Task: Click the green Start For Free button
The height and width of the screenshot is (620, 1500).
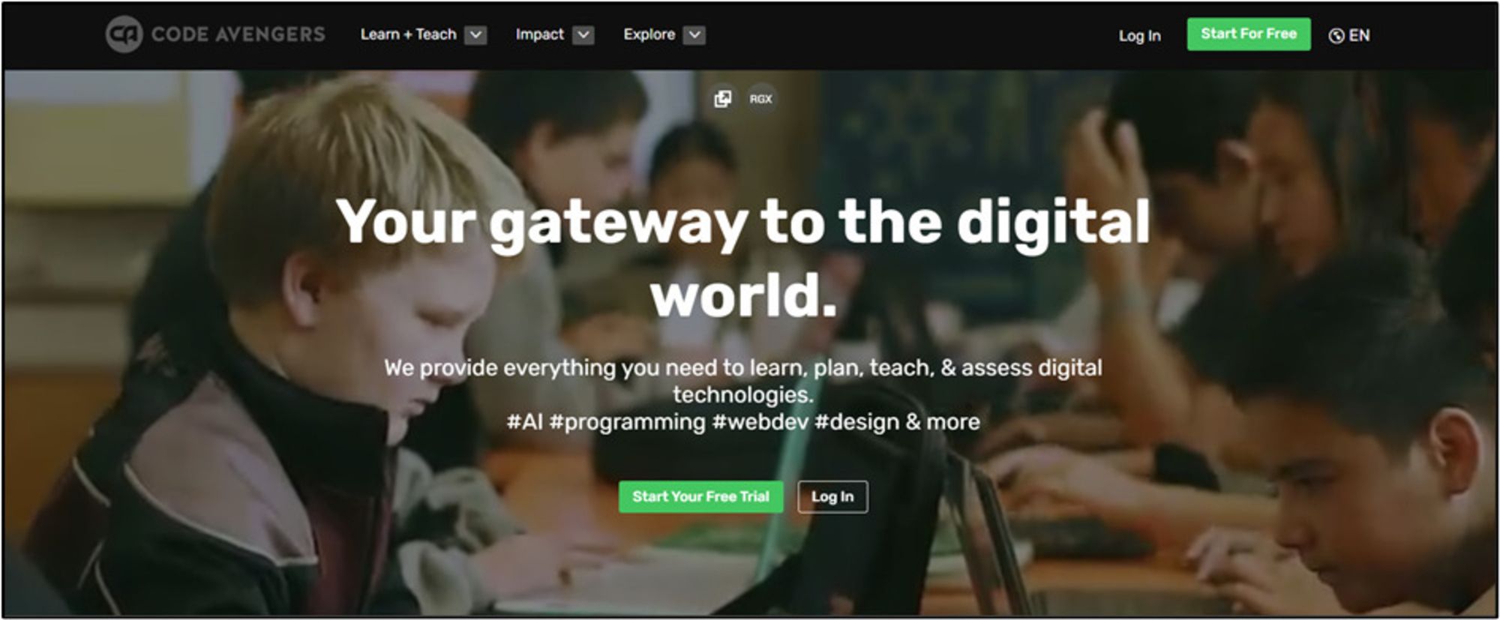Action: click(1249, 34)
